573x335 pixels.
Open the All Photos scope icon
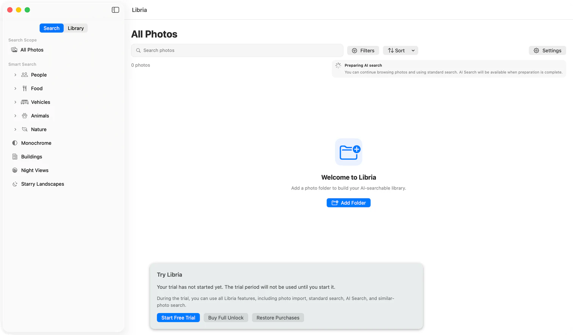click(x=14, y=50)
